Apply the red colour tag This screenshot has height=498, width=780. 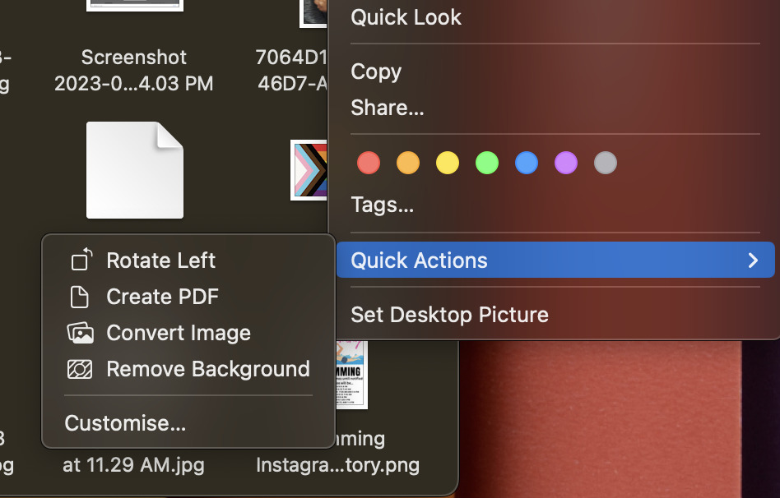click(x=369, y=163)
